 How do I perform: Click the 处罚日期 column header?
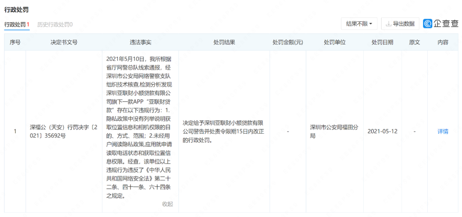(x=382, y=42)
